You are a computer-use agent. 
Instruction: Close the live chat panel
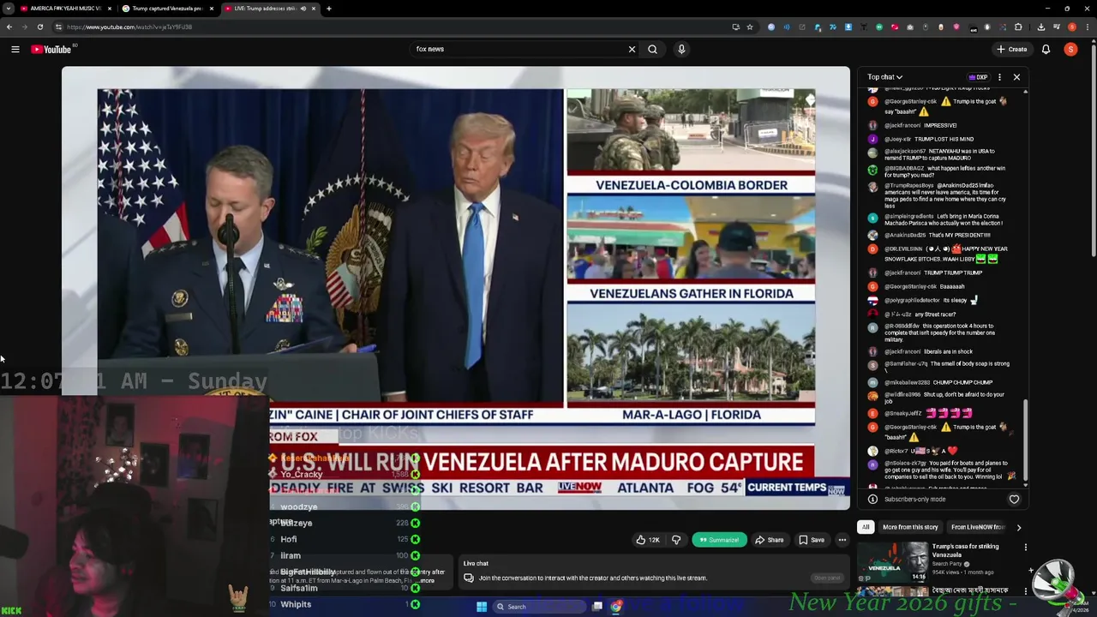pyautogui.click(x=1016, y=77)
